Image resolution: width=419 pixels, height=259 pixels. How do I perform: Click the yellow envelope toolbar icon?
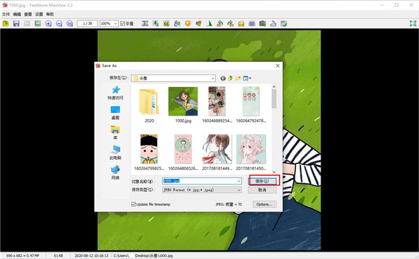[x=242, y=24]
